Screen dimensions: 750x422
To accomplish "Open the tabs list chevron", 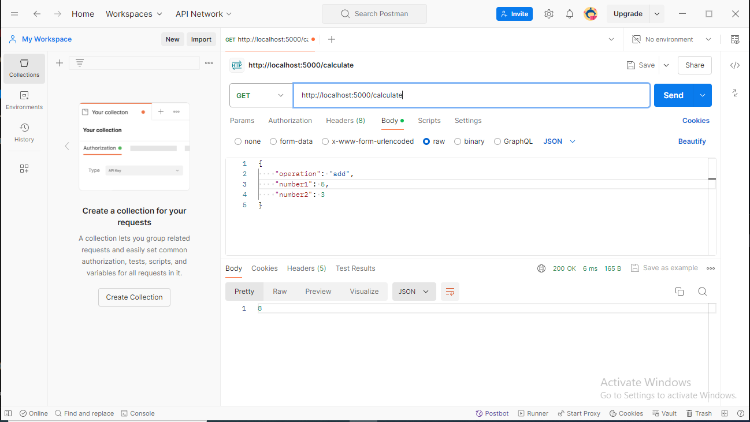I will [611, 39].
